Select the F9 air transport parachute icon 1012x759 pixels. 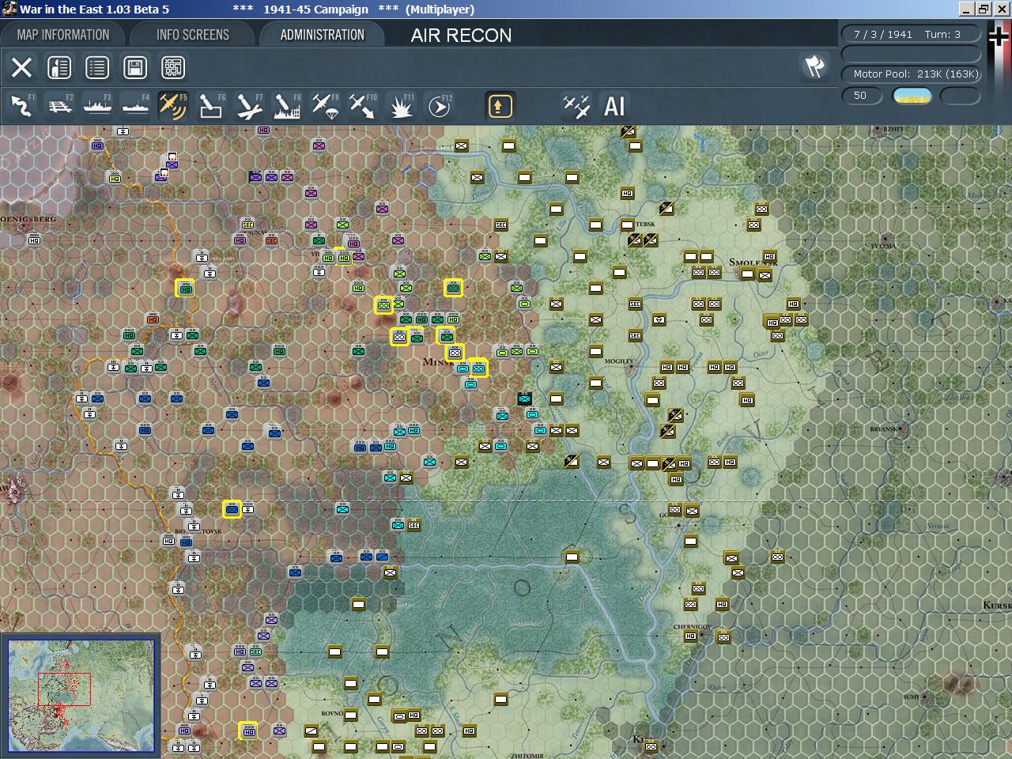(325, 106)
